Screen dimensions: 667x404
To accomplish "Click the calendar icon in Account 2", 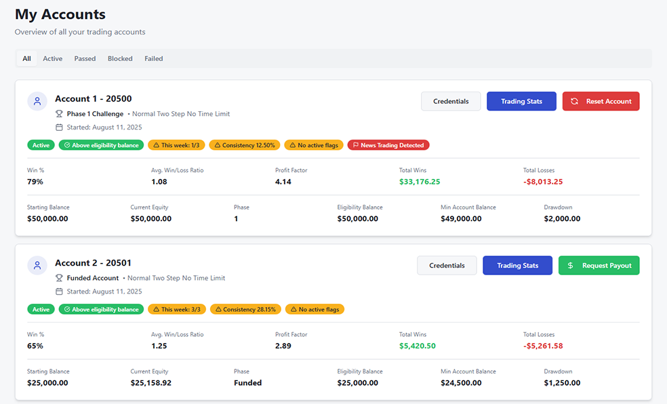I will click(60, 291).
